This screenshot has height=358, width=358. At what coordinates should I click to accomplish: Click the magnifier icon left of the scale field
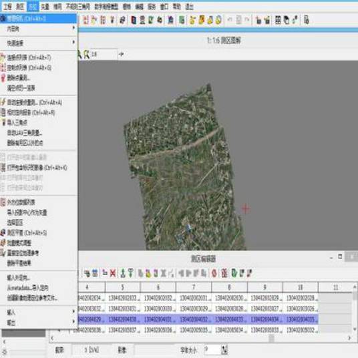point(87,54)
